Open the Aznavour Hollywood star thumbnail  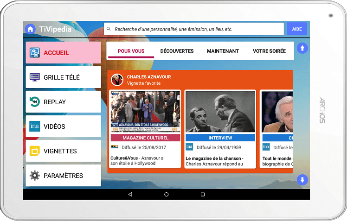click(145, 112)
